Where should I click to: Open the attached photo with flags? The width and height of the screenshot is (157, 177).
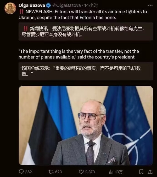86,126
